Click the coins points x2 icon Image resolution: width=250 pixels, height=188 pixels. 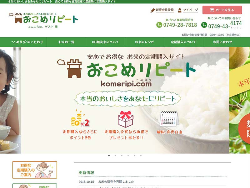(80, 118)
